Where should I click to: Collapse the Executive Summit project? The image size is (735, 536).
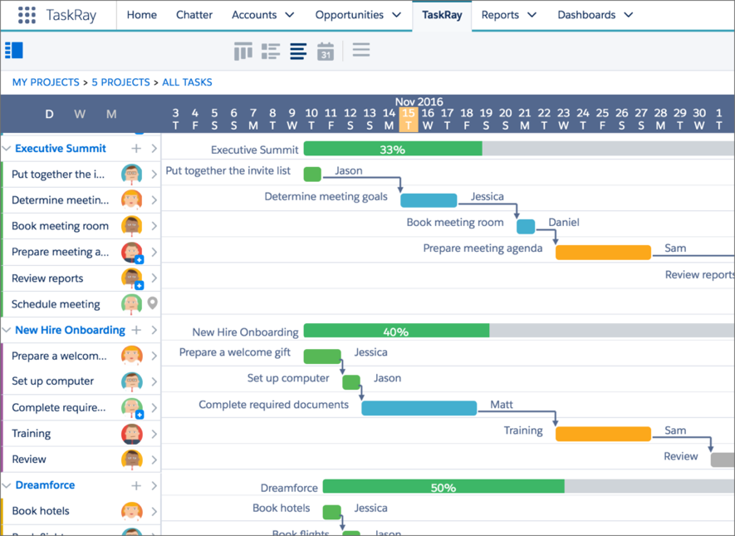pyautogui.click(x=7, y=149)
